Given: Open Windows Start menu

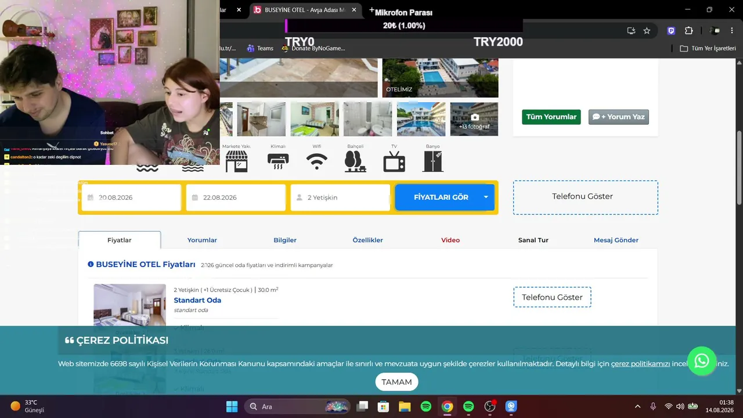Looking at the screenshot, I should (x=232, y=406).
